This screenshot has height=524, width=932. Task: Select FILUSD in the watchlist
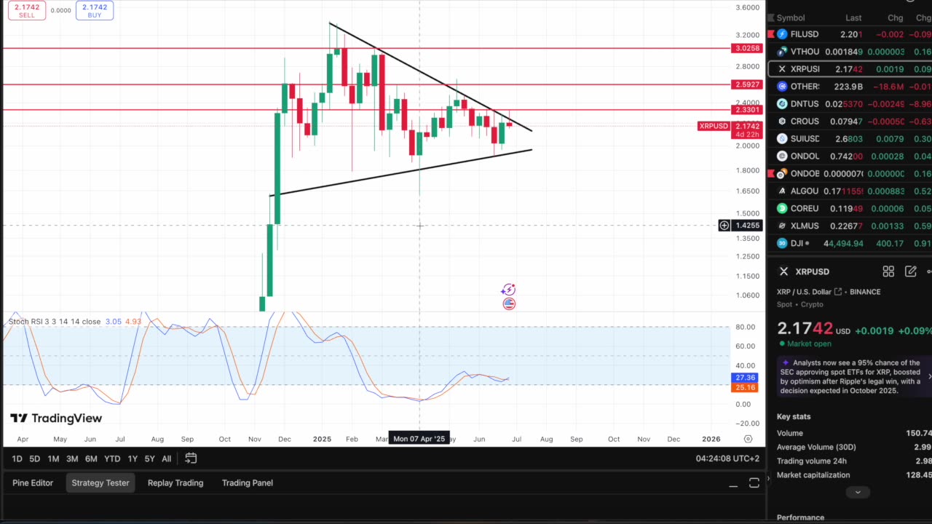(x=849, y=34)
